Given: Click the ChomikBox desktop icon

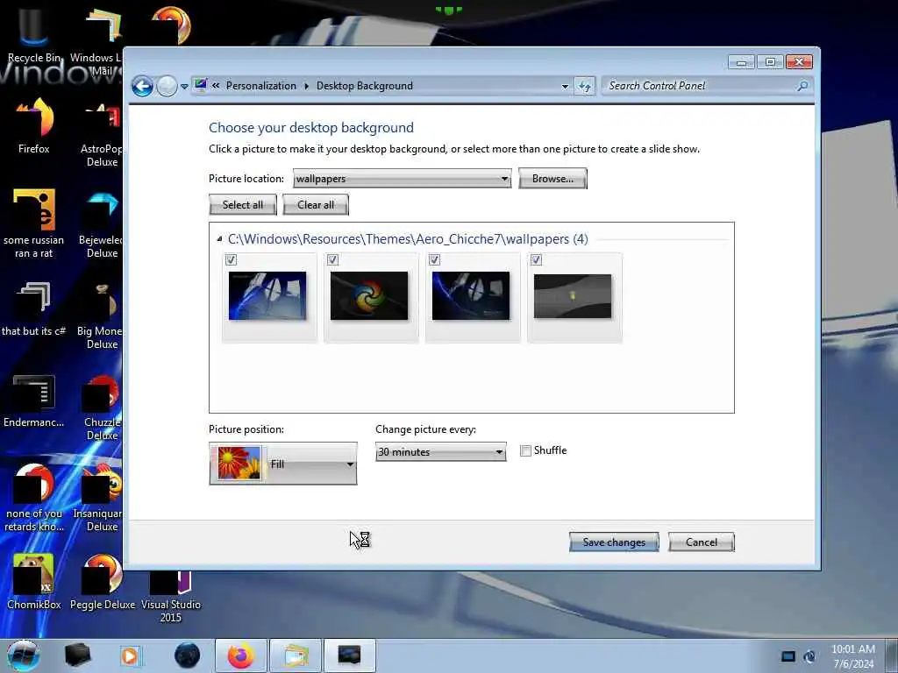Looking at the screenshot, I should pos(34,582).
